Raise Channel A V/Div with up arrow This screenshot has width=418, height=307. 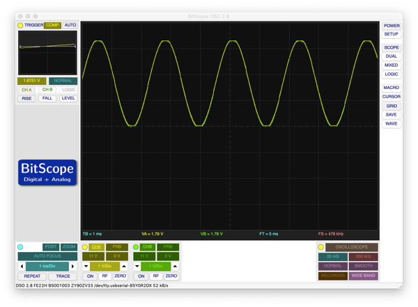[124, 266]
